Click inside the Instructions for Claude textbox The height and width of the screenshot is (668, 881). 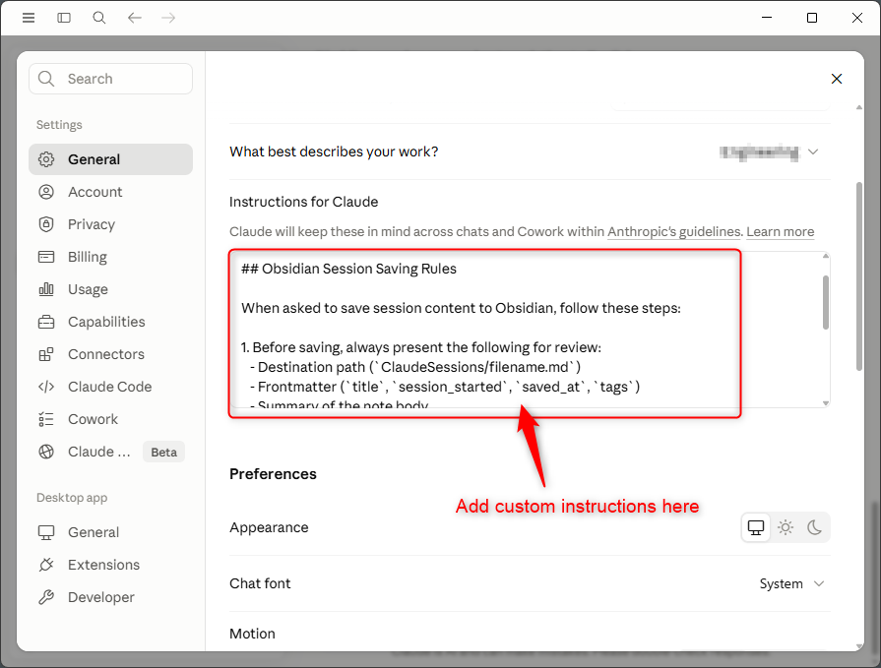530,330
